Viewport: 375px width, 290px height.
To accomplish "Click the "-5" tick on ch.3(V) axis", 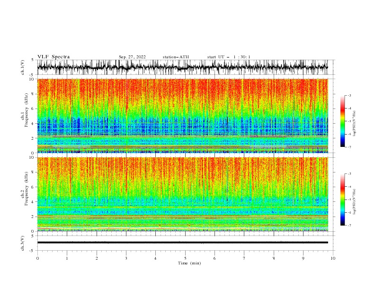I will coord(32,251).
